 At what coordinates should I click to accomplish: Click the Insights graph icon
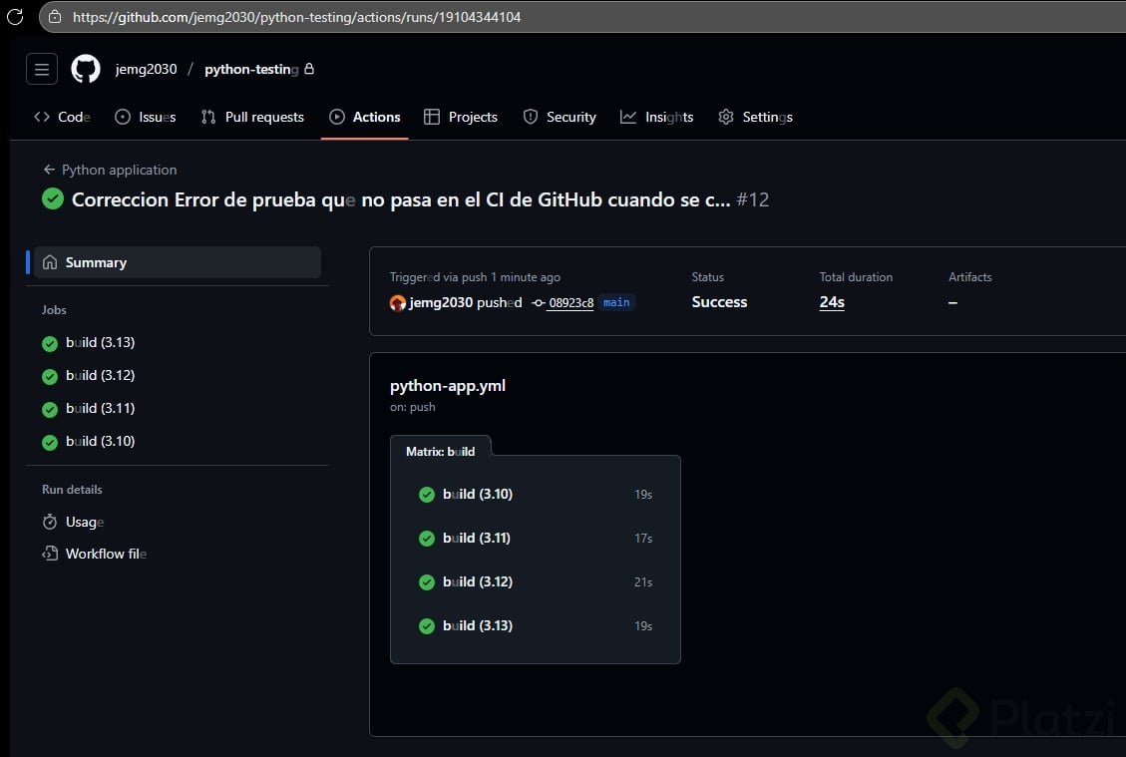click(x=628, y=117)
